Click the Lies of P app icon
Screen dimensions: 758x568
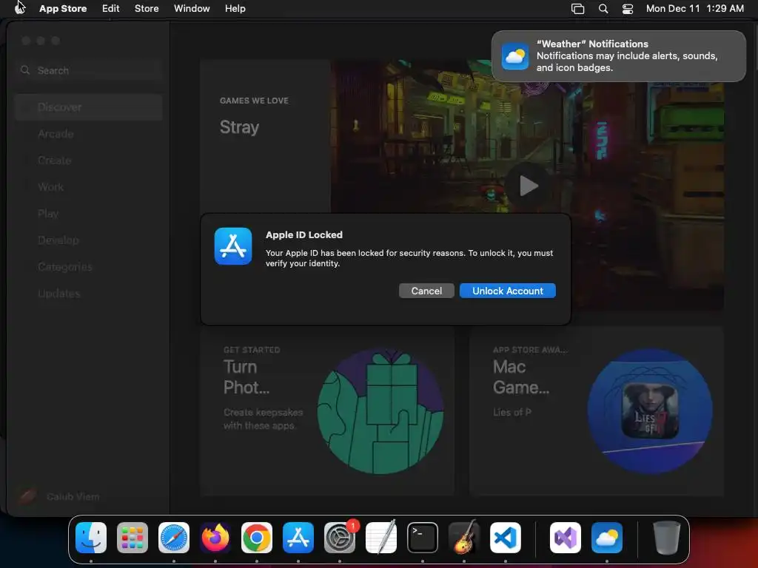tap(650, 410)
